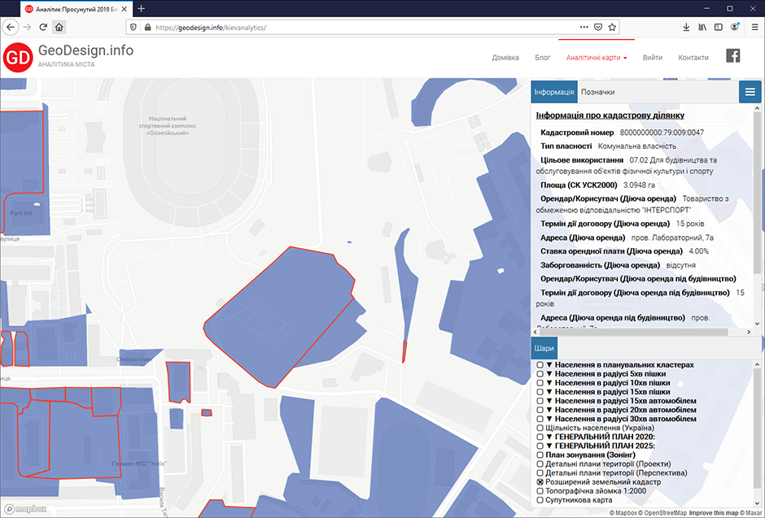Disable the Розширений земельний кадастр layer
Viewport: 765px width, 518px height.
pos(540,482)
